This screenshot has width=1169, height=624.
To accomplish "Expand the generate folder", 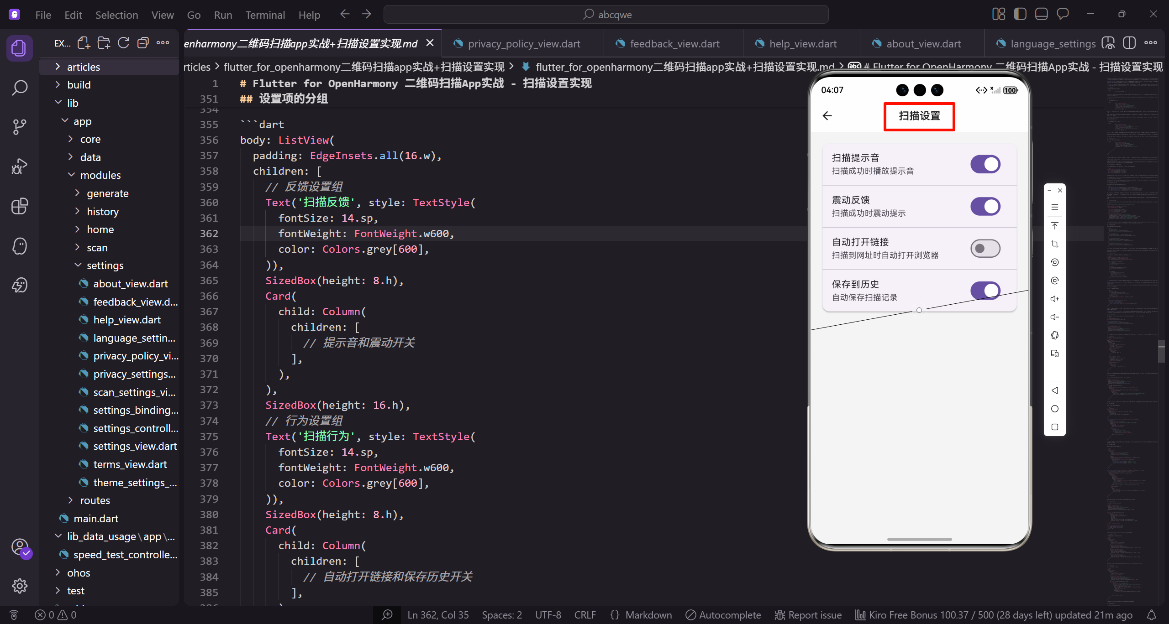I will tap(110, 193).
